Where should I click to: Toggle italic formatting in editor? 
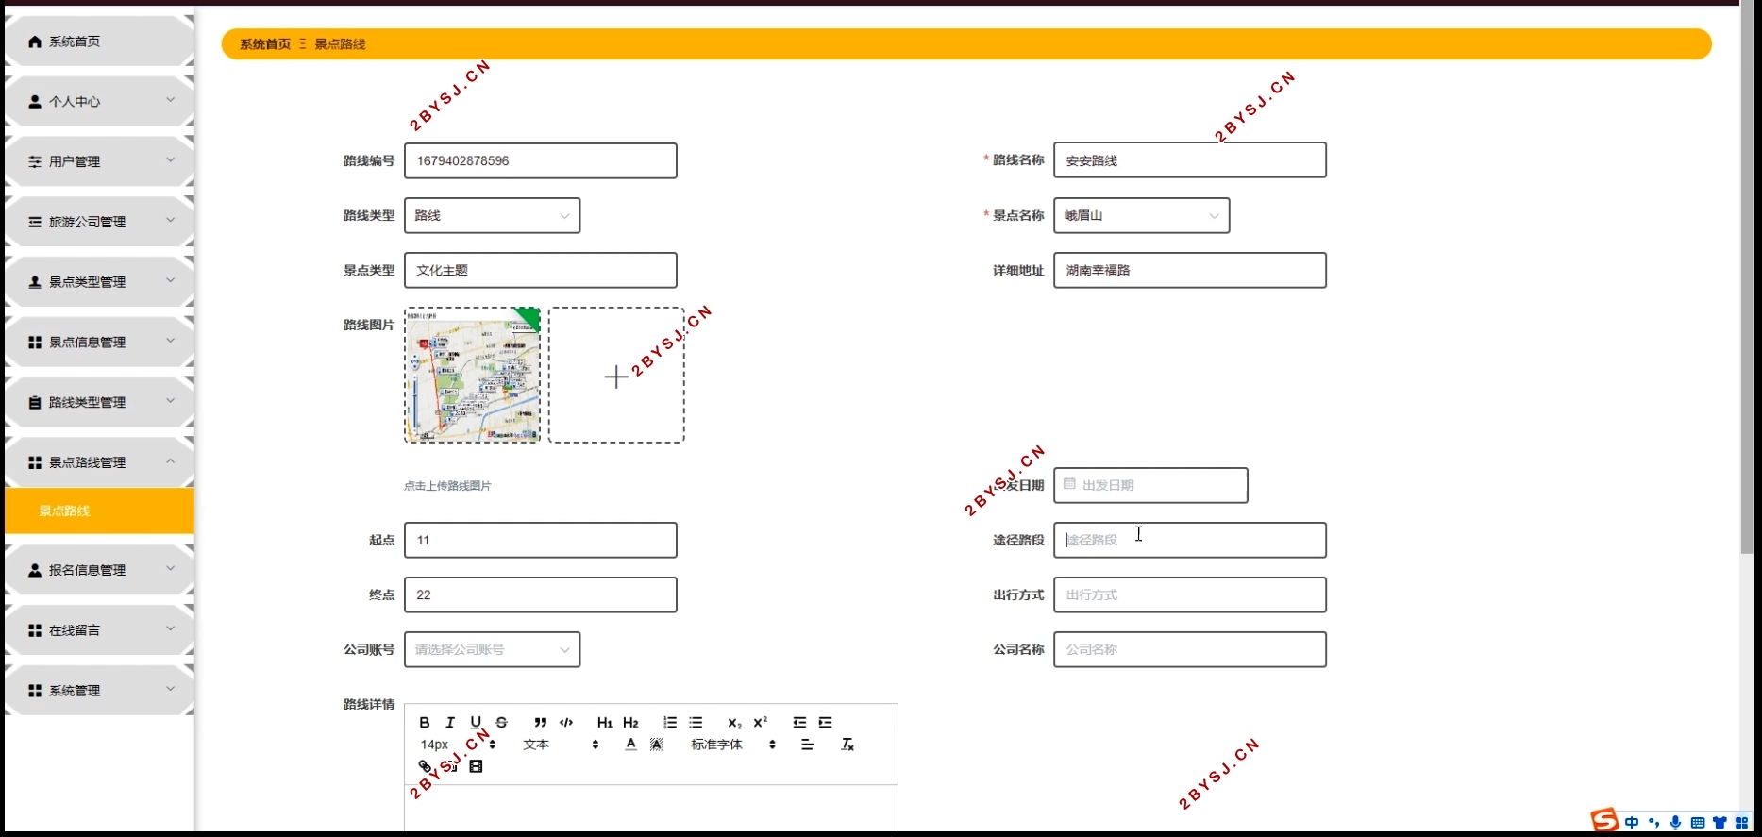(450, 723)
